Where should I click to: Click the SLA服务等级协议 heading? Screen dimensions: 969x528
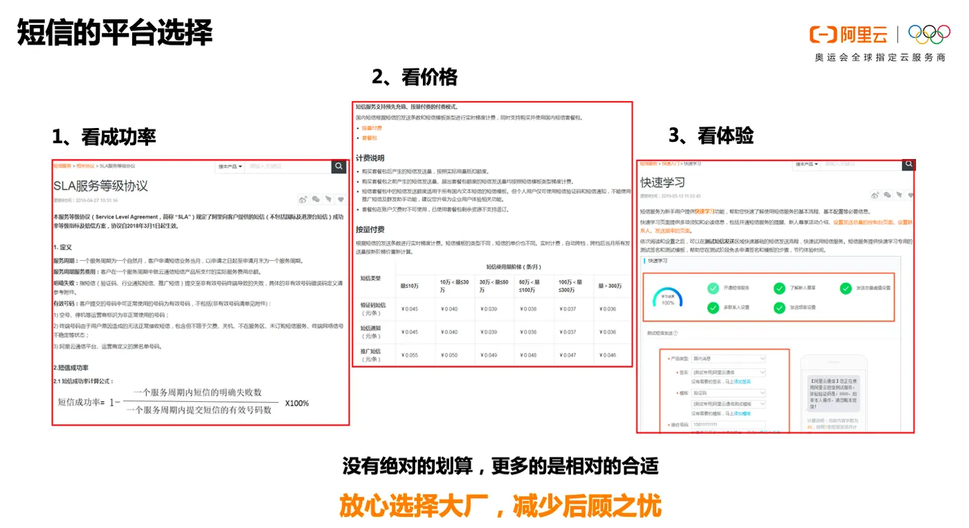101,185
